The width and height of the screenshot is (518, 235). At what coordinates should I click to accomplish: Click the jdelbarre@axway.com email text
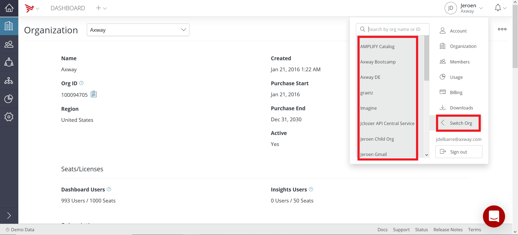pyautogui.click(x=459, y=139)
